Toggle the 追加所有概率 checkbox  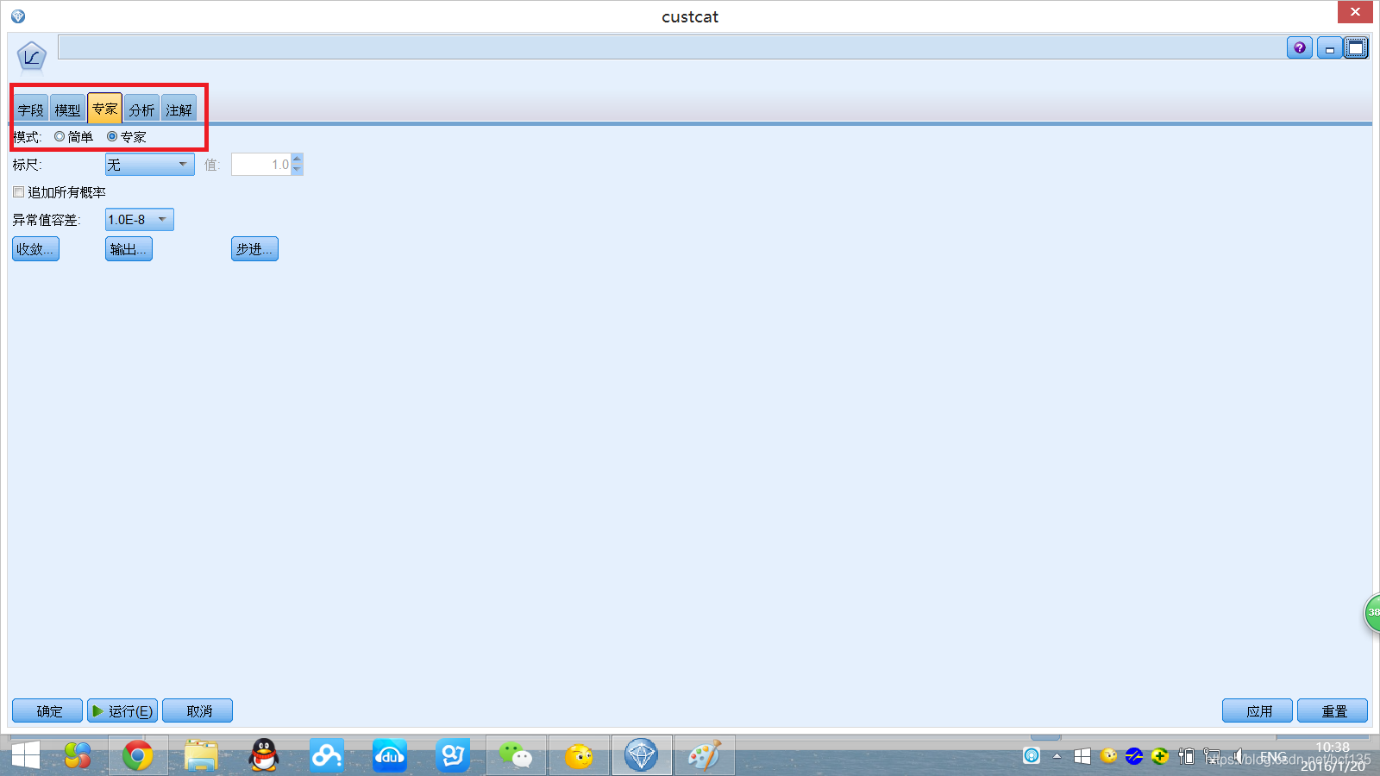[x=18, y=192]
